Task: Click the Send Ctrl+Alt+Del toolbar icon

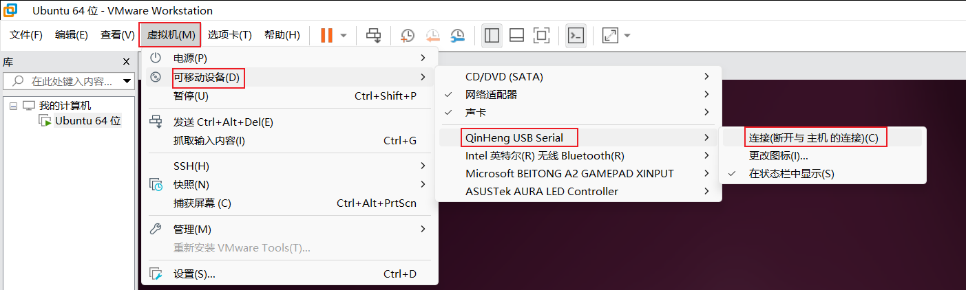Action: pyautogui.click(x=374, y=35)
